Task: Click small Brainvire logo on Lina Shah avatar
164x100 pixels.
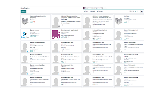Action: pos(121,39)
